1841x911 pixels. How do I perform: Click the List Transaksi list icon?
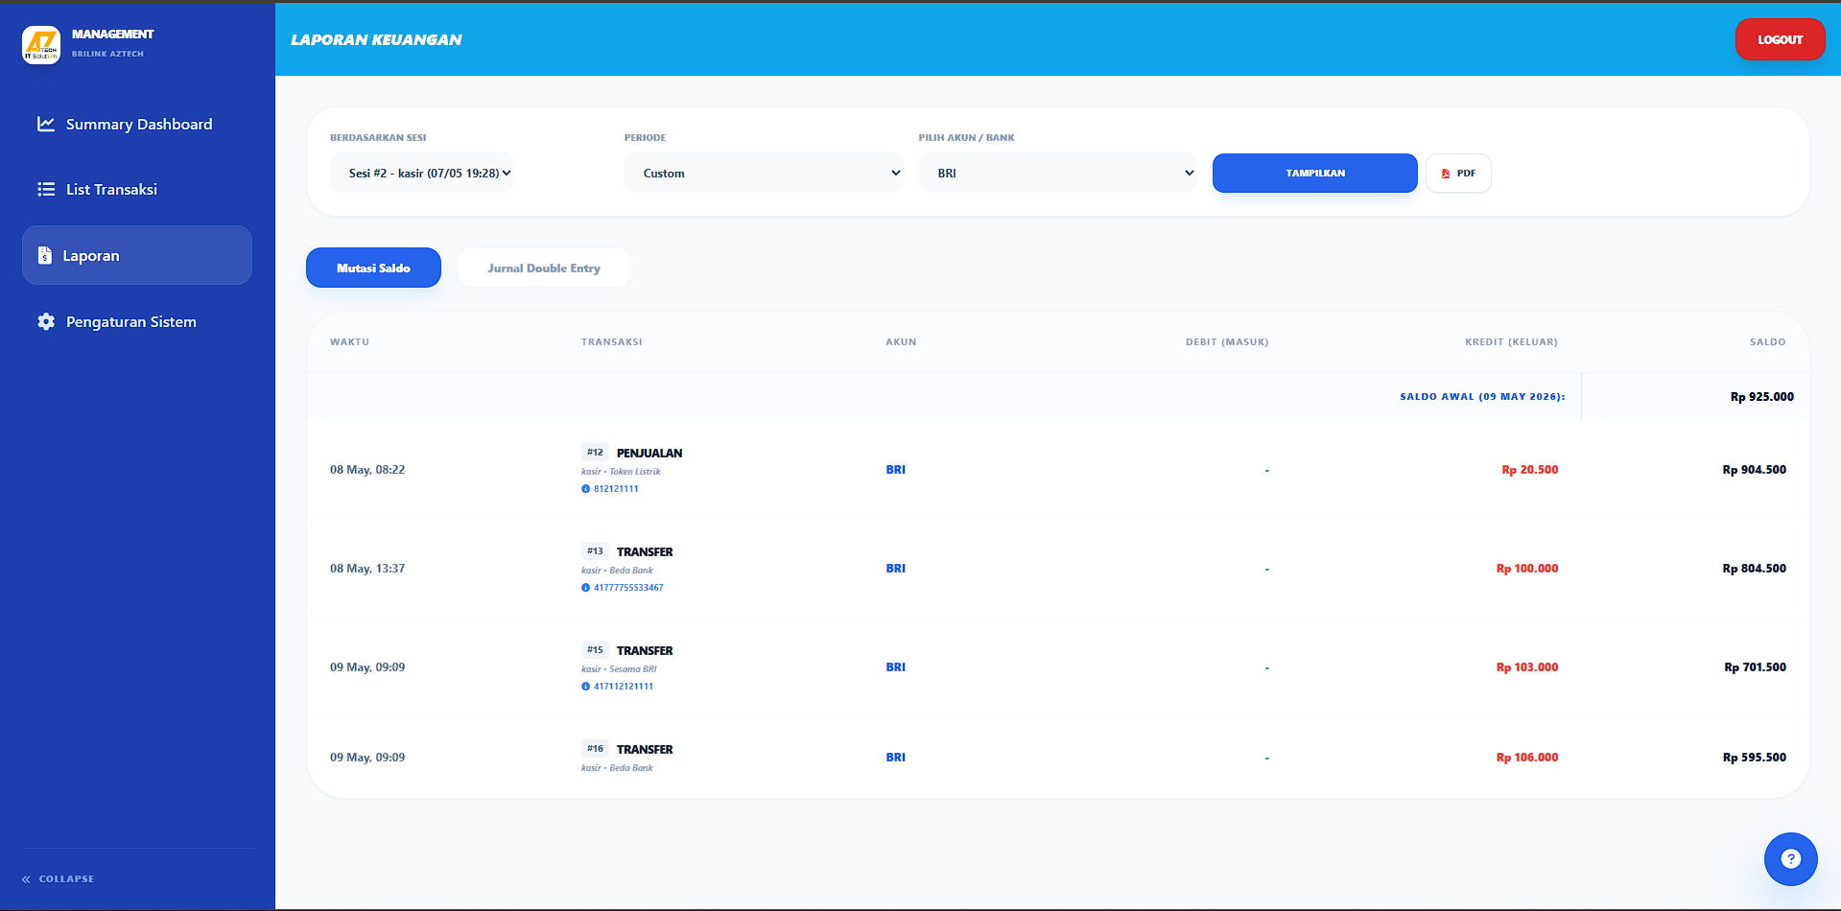coord(45,189)
